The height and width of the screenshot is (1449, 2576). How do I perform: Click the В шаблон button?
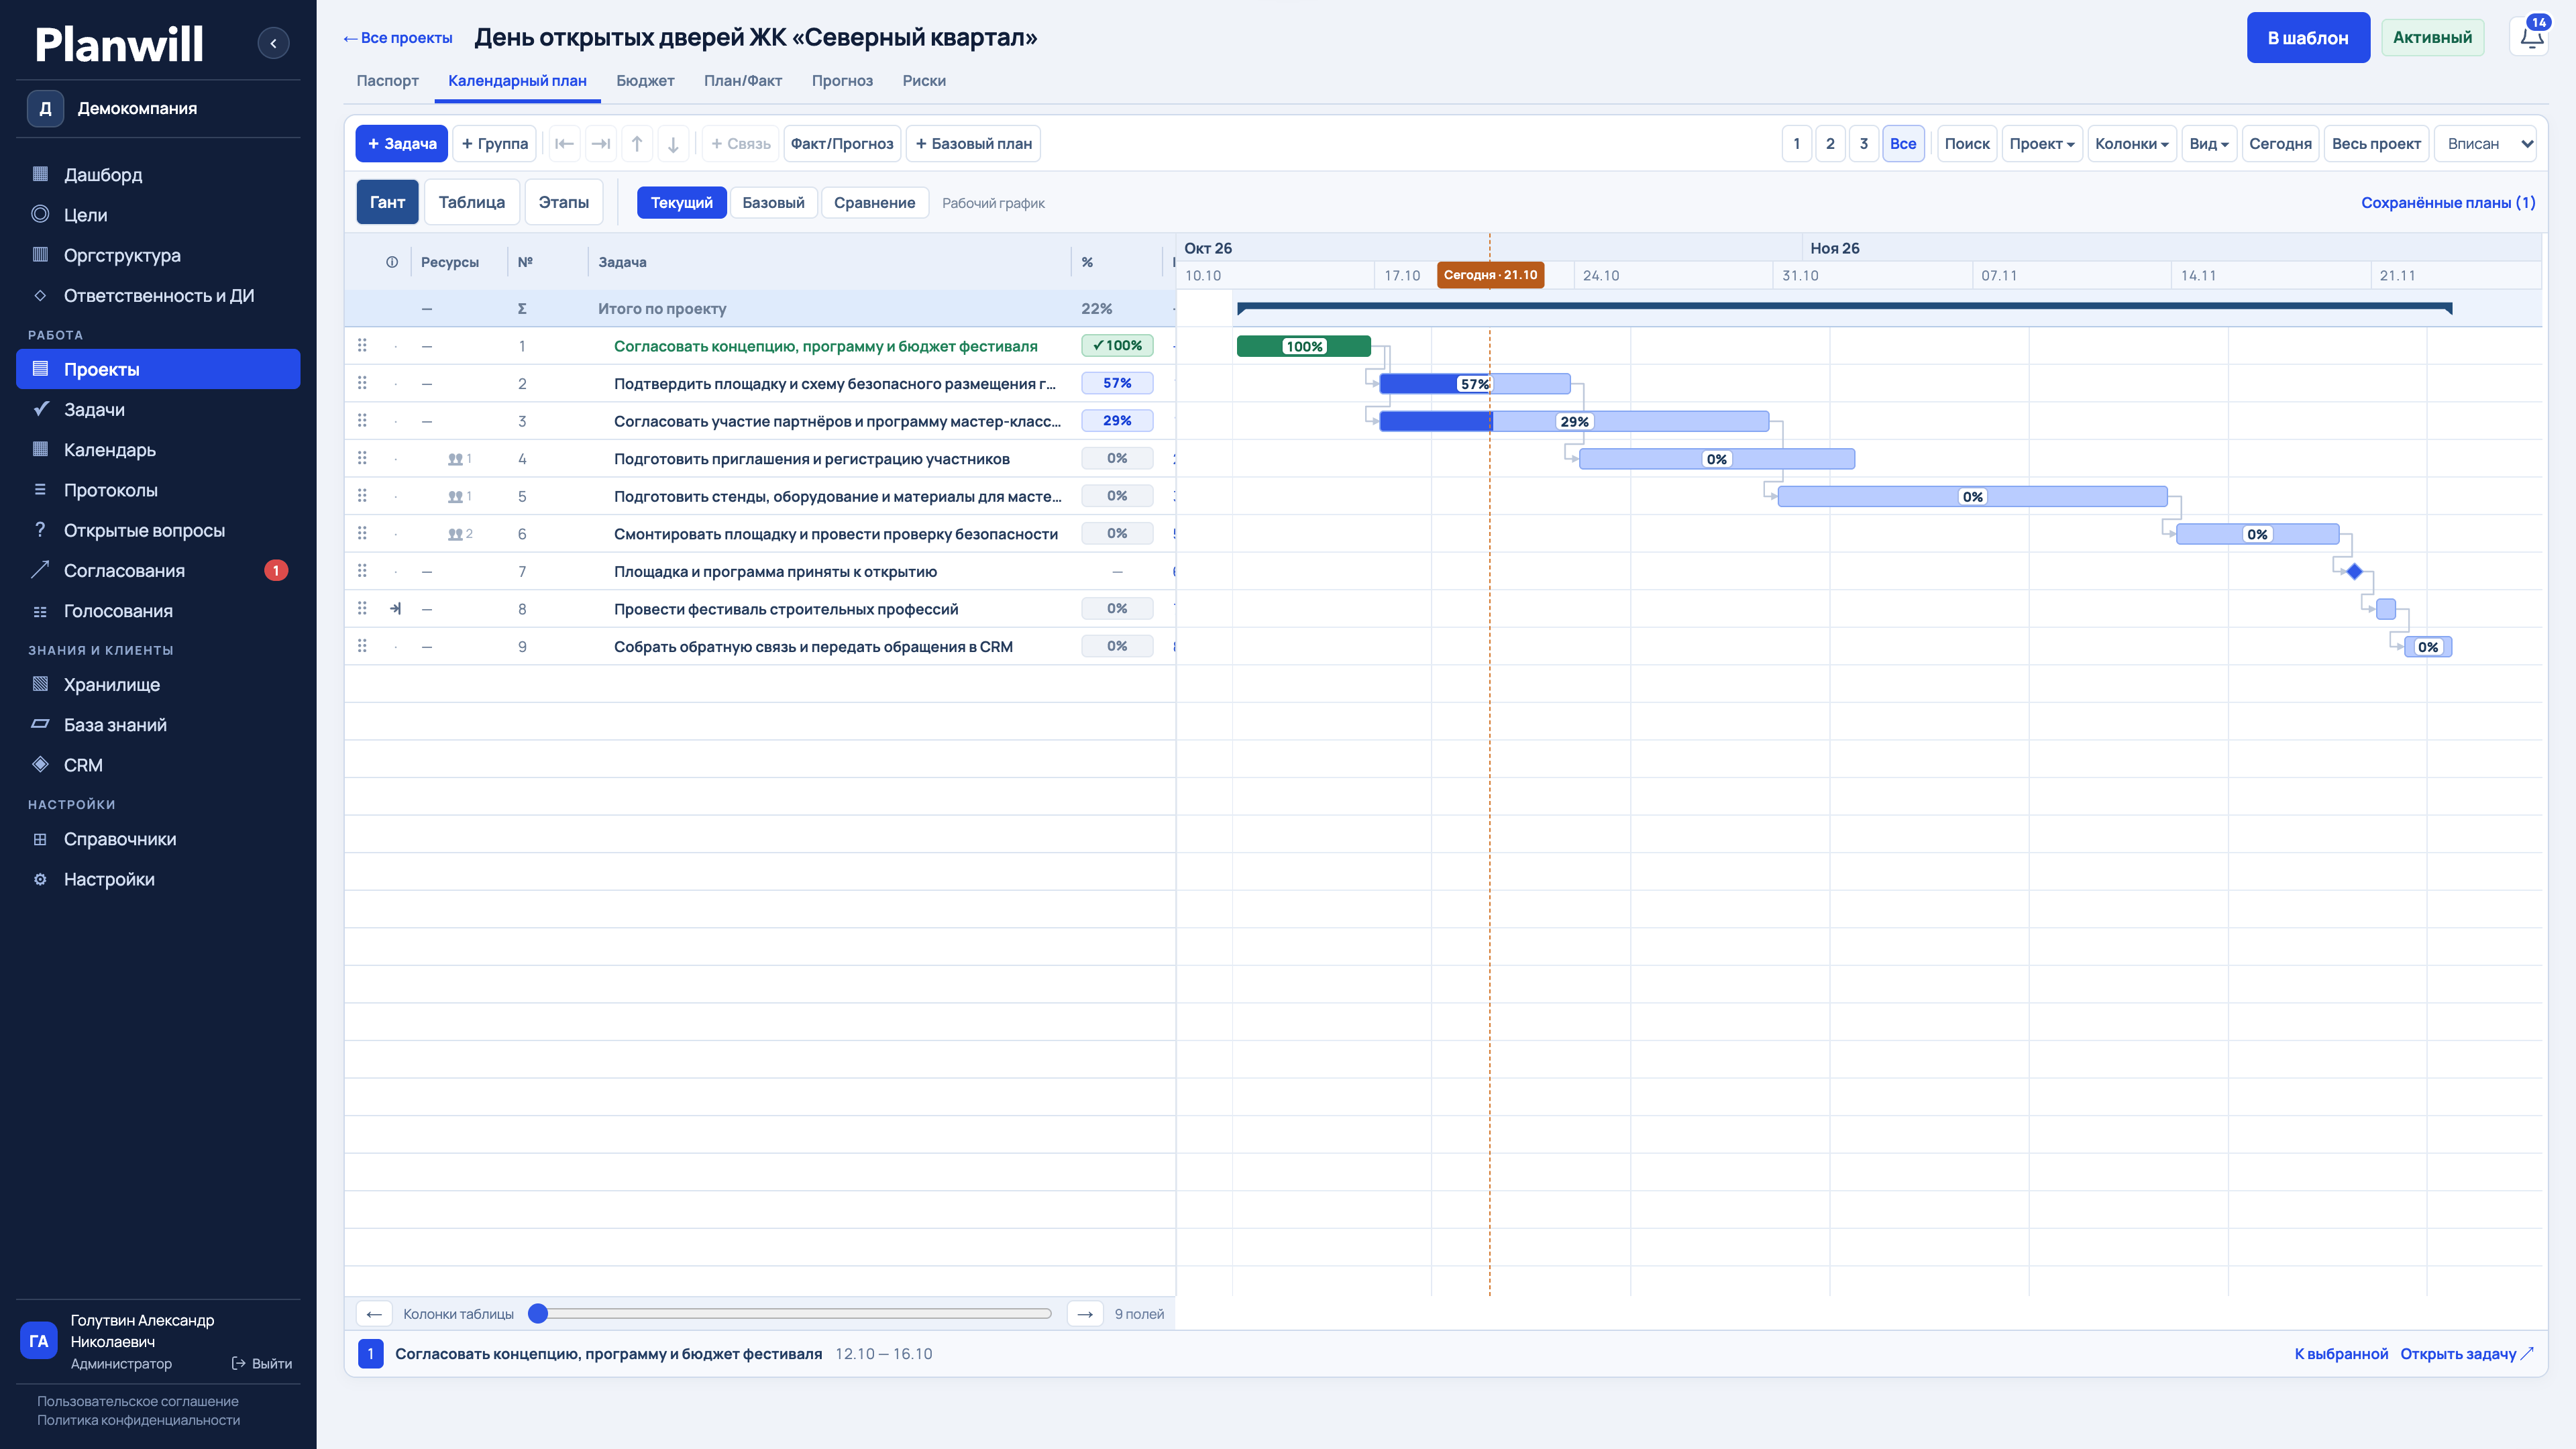click(2308, 38)
